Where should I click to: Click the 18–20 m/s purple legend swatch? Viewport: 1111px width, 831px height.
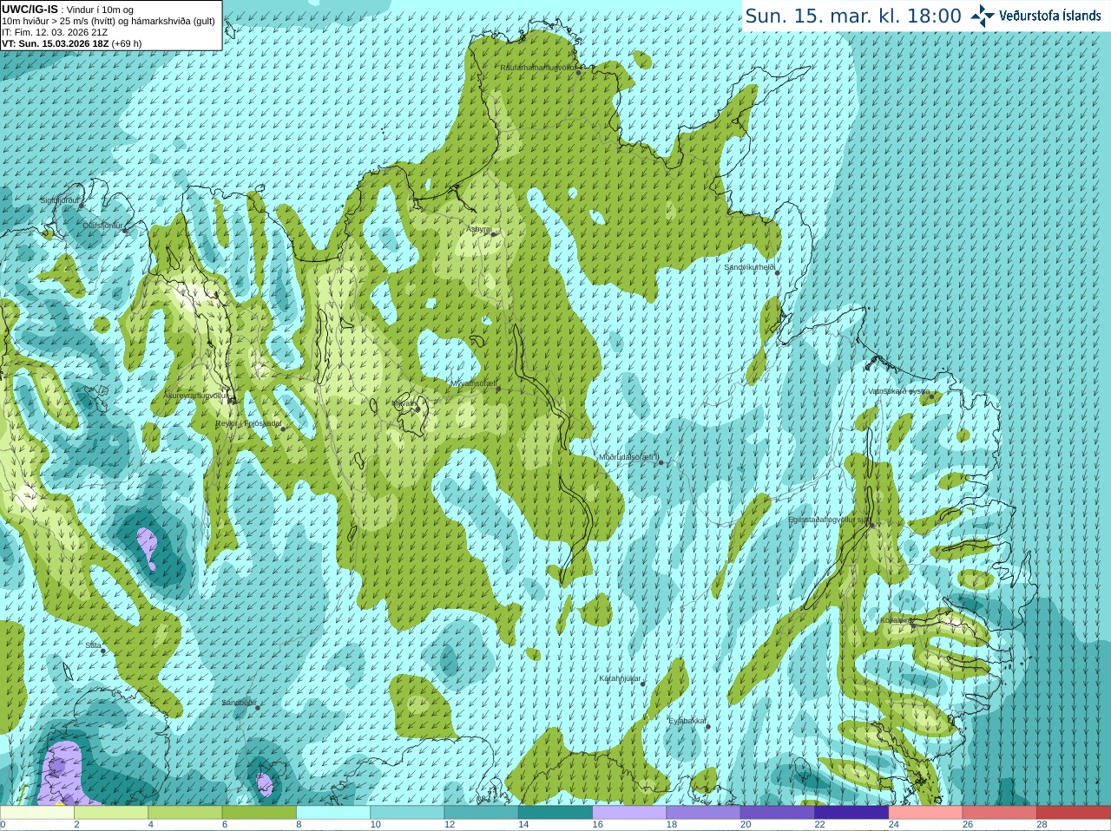point(704,813)
